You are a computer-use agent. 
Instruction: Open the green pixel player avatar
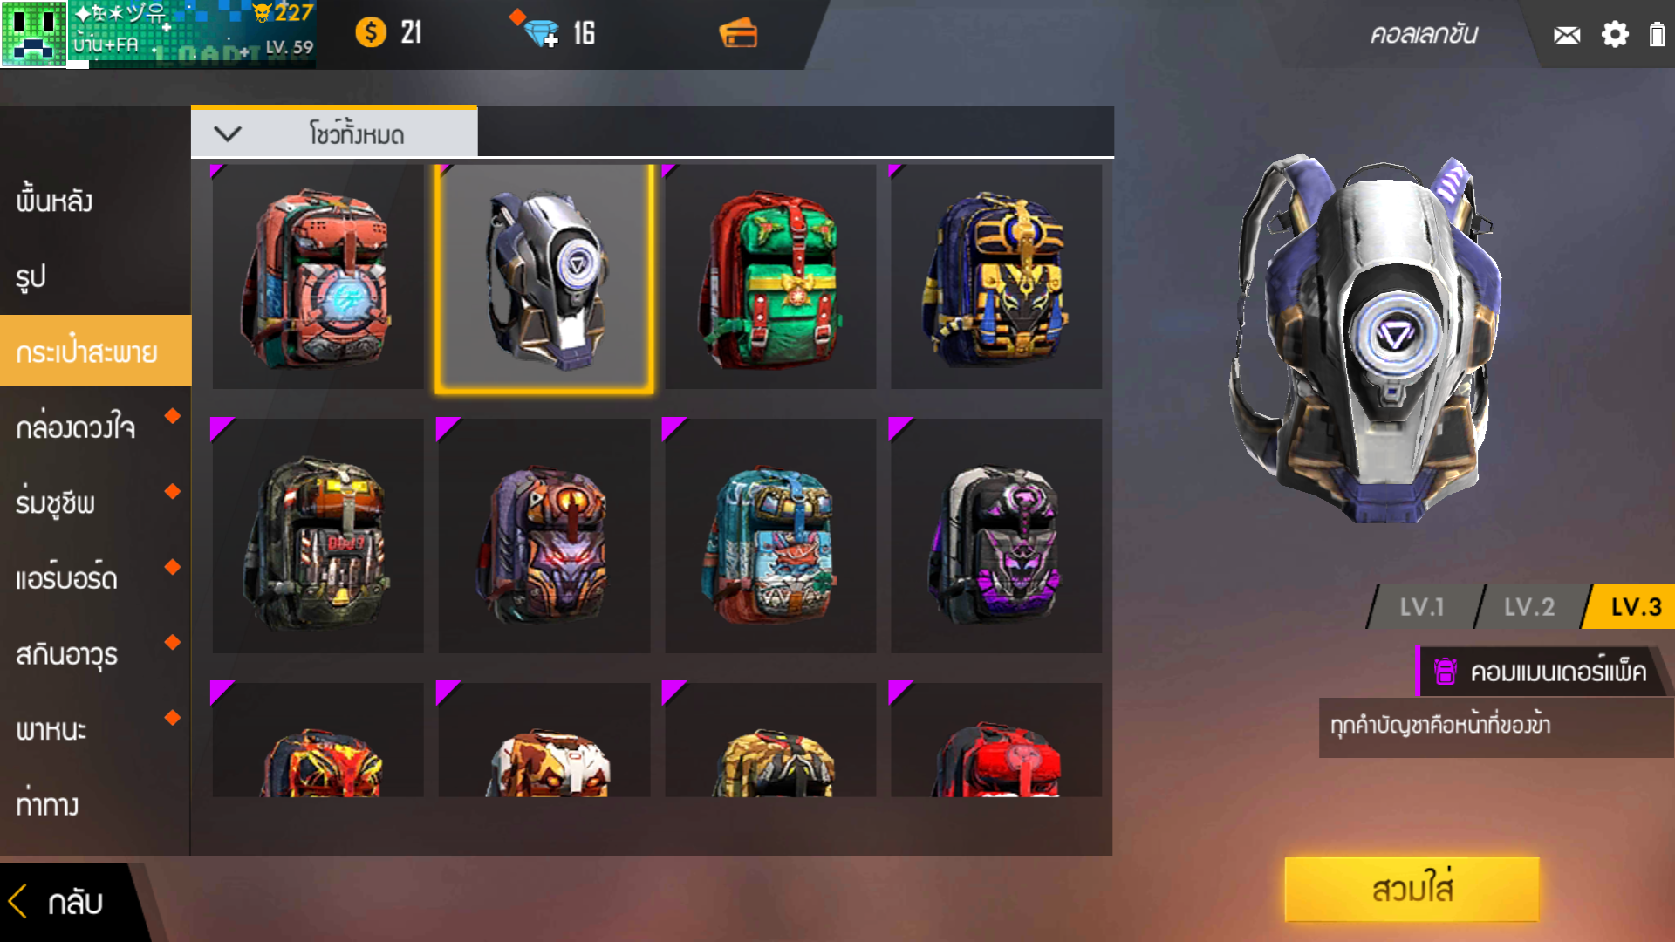coord(34,33)
